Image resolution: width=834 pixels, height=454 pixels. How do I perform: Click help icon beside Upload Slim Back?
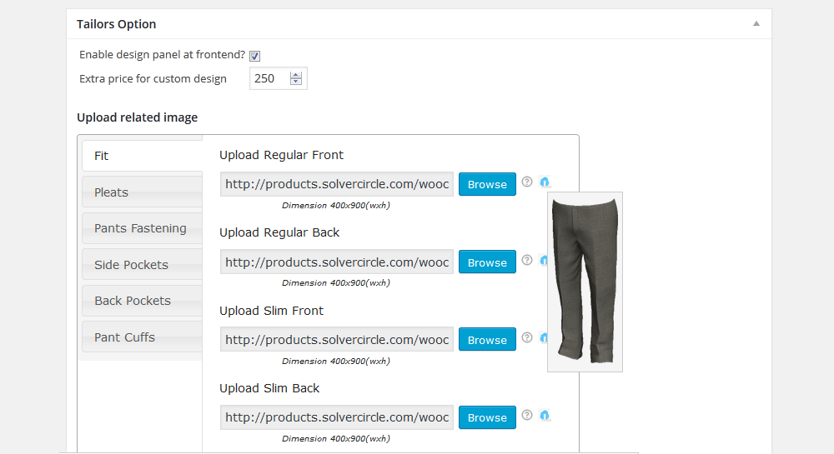tap(526, 415)
